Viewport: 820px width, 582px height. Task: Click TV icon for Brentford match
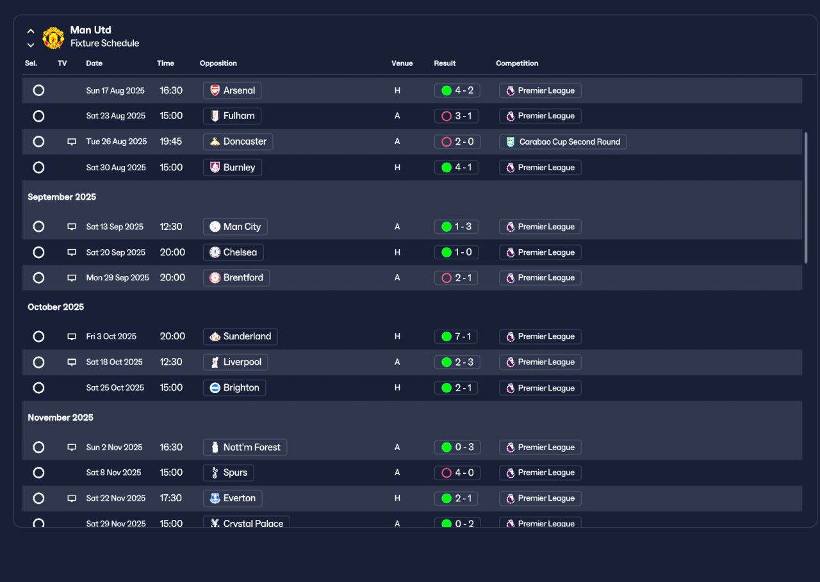(72, 277)
